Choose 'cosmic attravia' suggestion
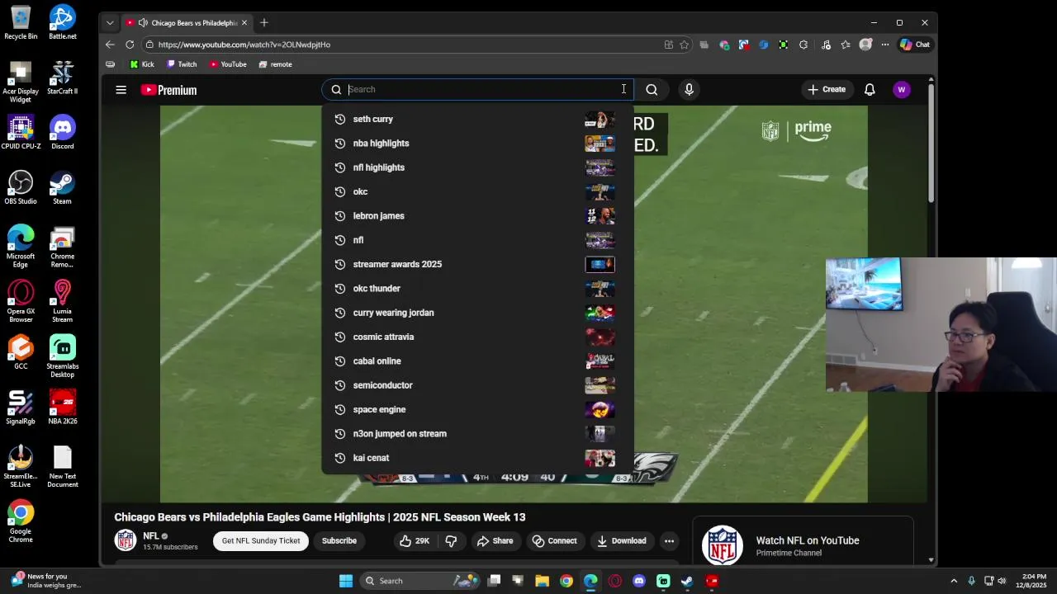The image size is (1057, 594). click(477, 337)
